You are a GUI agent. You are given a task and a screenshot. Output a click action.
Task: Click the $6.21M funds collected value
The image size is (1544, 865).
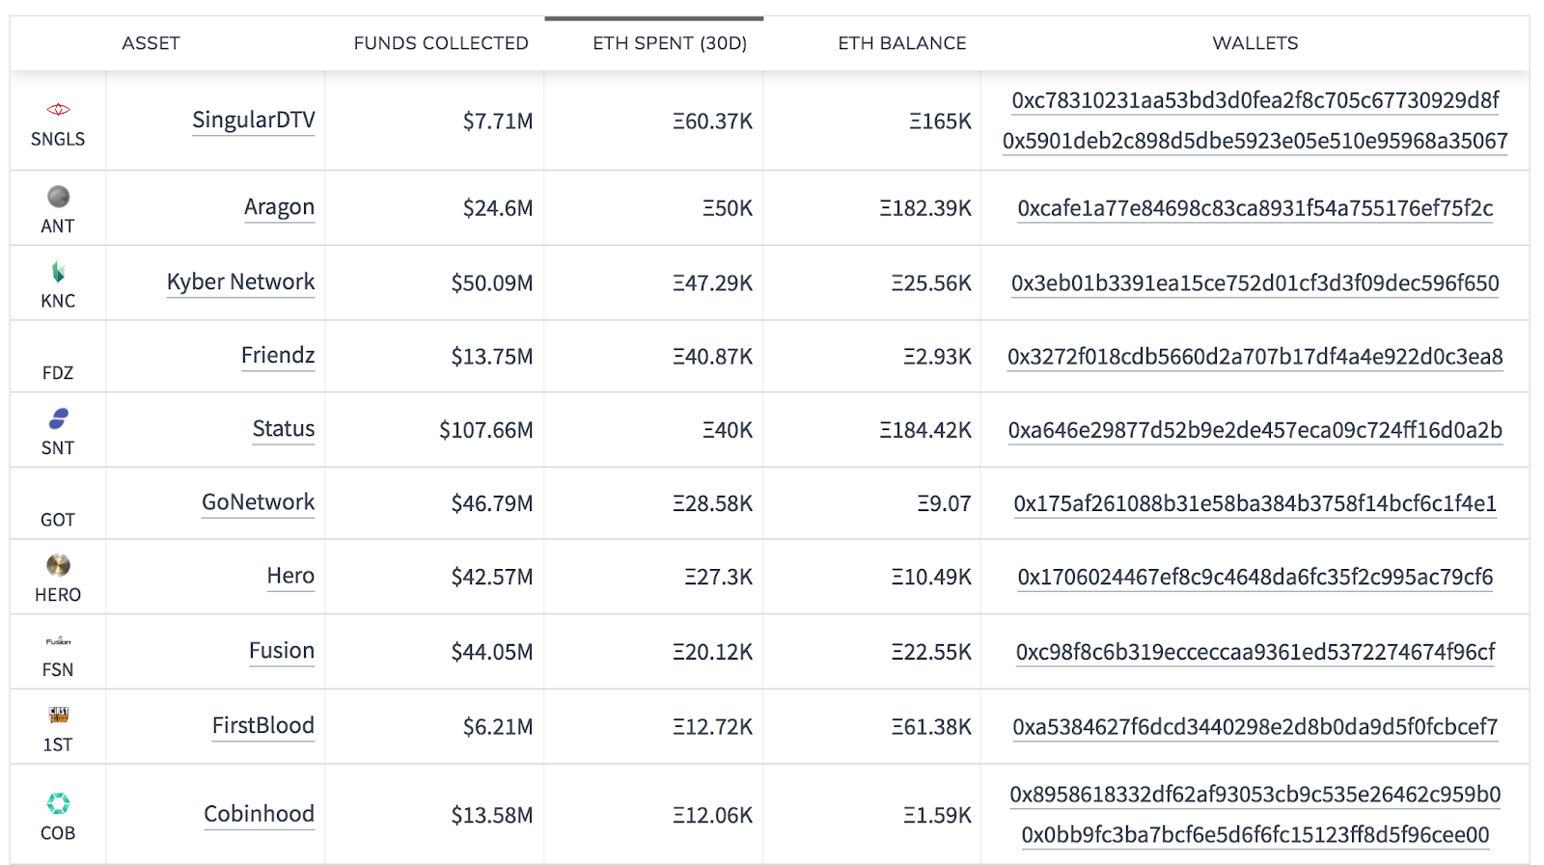coord(498,727)
